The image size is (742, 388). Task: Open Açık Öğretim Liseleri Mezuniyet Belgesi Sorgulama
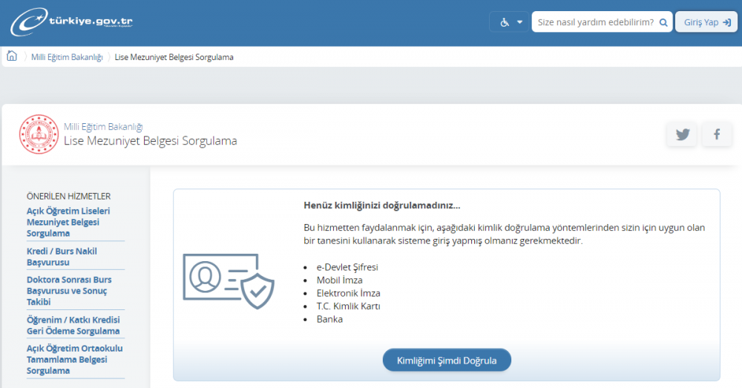pos(68,222)
